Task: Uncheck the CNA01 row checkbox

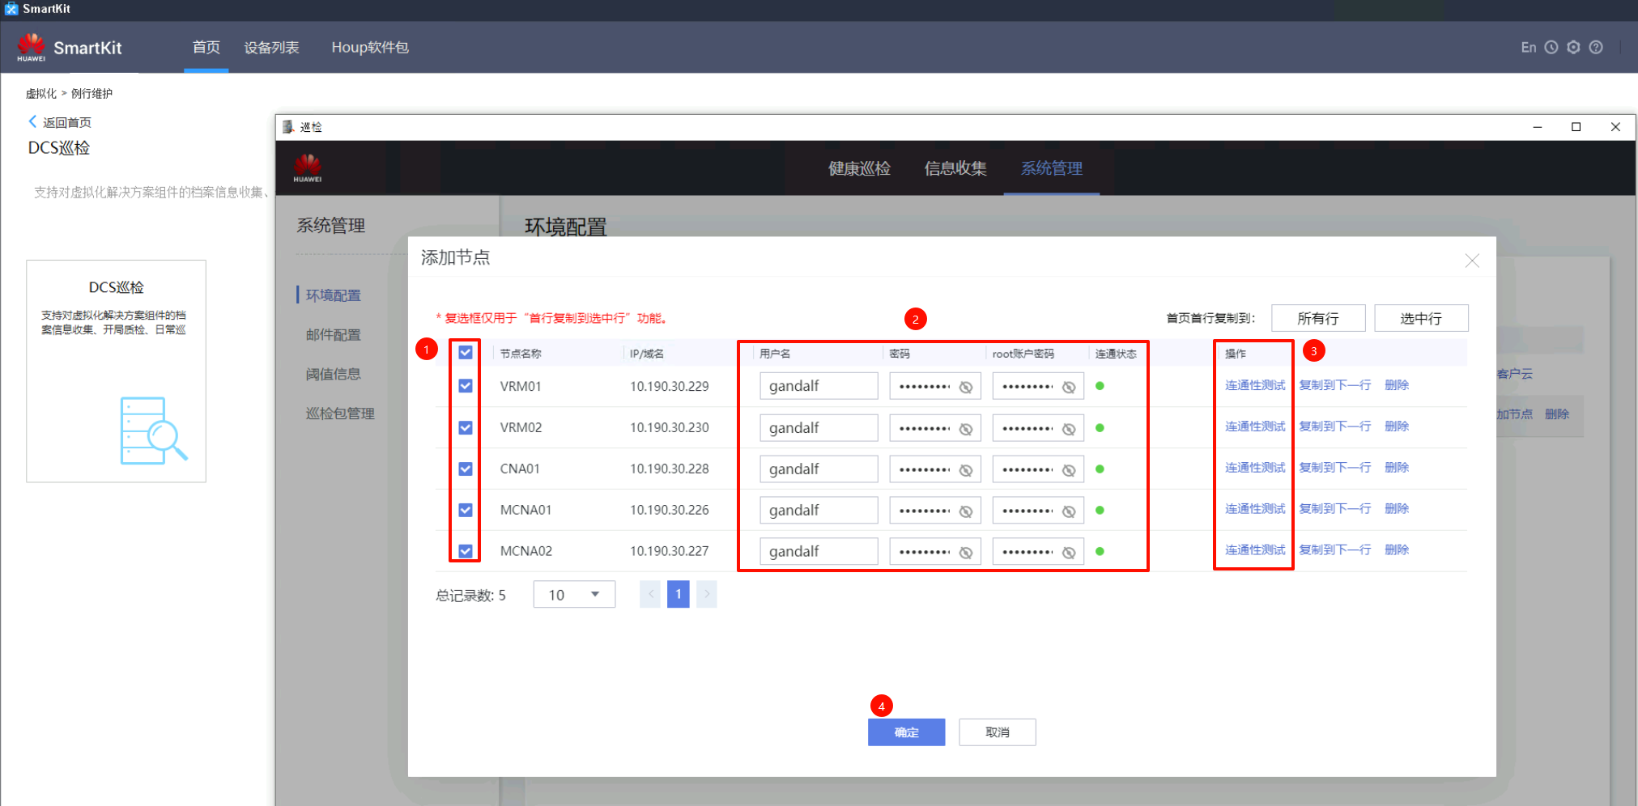Action: pyautogui.click(x=466, y=469)
